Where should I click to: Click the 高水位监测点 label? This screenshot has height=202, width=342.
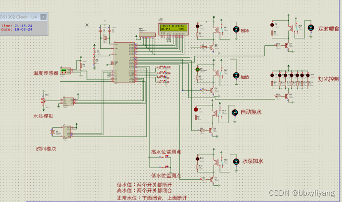pos(166,152)
